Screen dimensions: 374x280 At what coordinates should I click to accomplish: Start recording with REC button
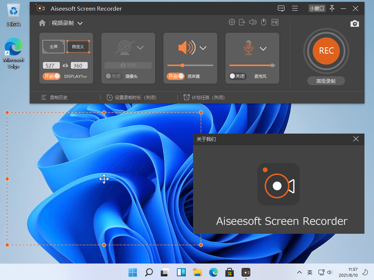[326, 51]
